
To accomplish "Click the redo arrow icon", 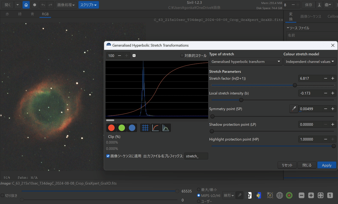I will 50,5.
